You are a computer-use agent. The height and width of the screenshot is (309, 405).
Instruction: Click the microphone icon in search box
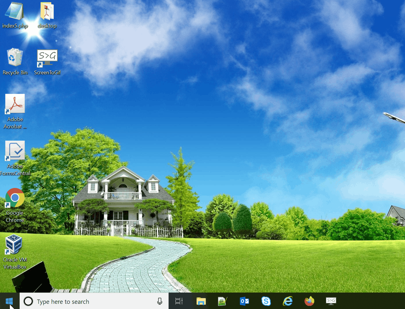point(160,301)
